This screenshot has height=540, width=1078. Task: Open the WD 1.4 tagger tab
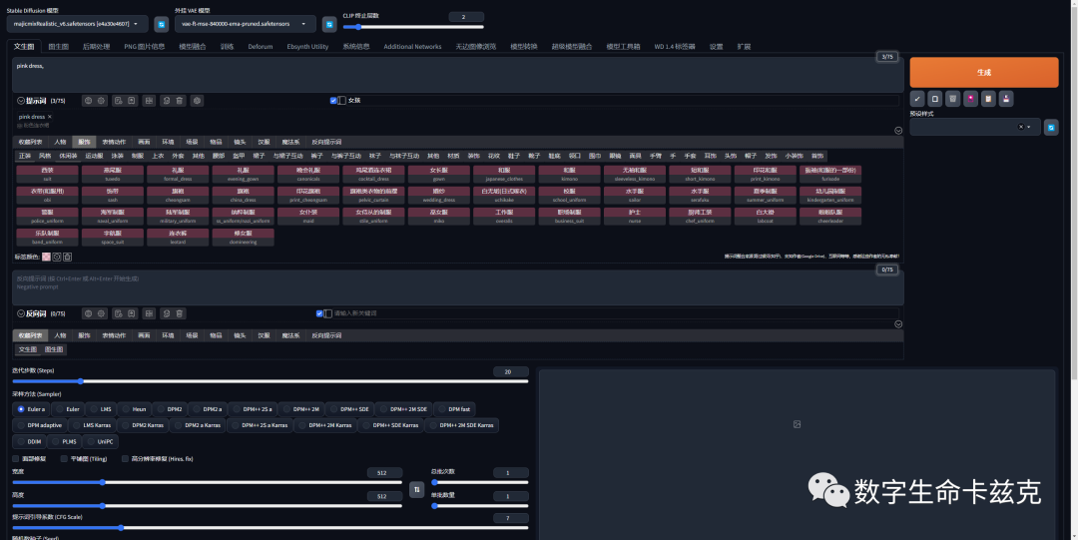pyautogui.click(x=674, y=47)
